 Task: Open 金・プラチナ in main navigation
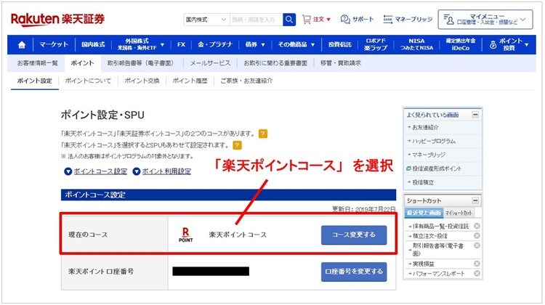point(215,44)
